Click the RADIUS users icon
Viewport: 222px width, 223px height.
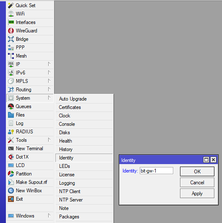(x=11, y=132)
